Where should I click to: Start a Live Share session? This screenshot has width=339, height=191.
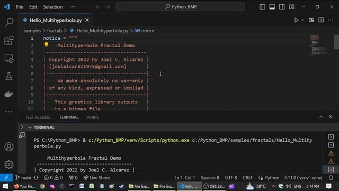click(96, 178)
